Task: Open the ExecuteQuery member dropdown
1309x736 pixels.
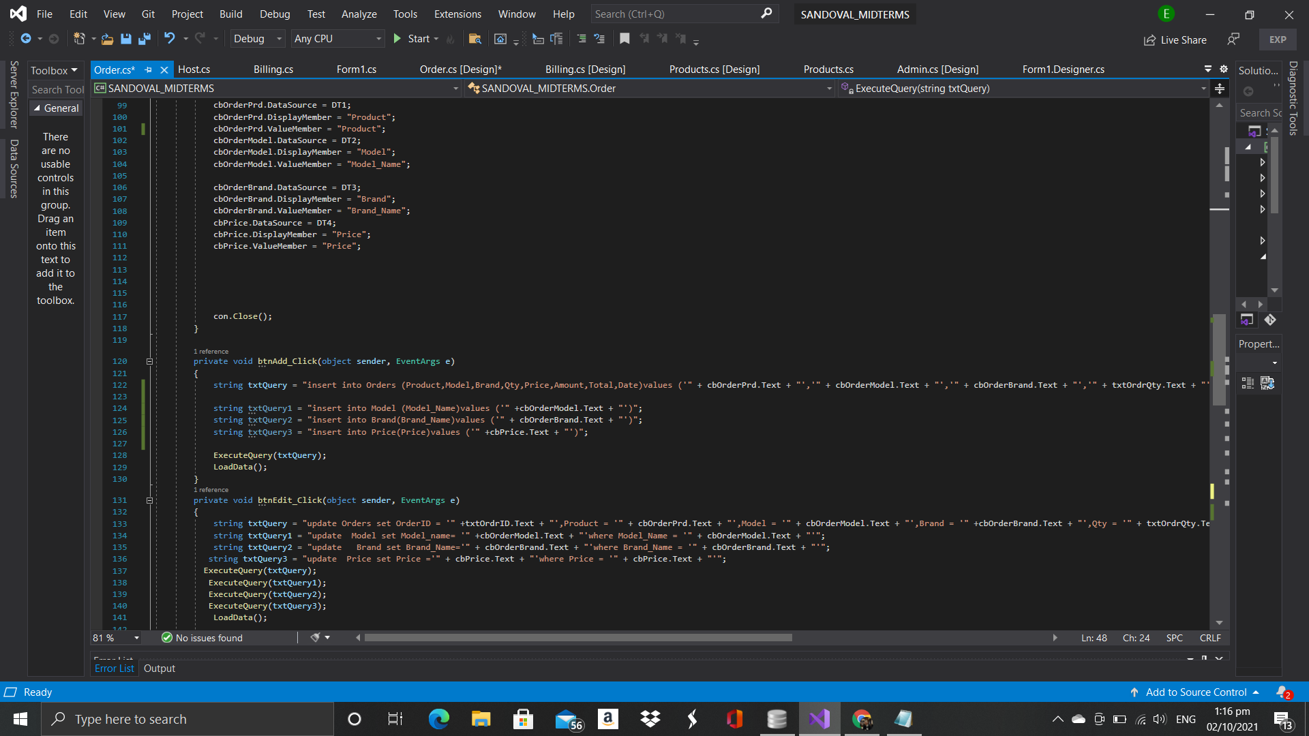Action: click(x=1203, y=89)
